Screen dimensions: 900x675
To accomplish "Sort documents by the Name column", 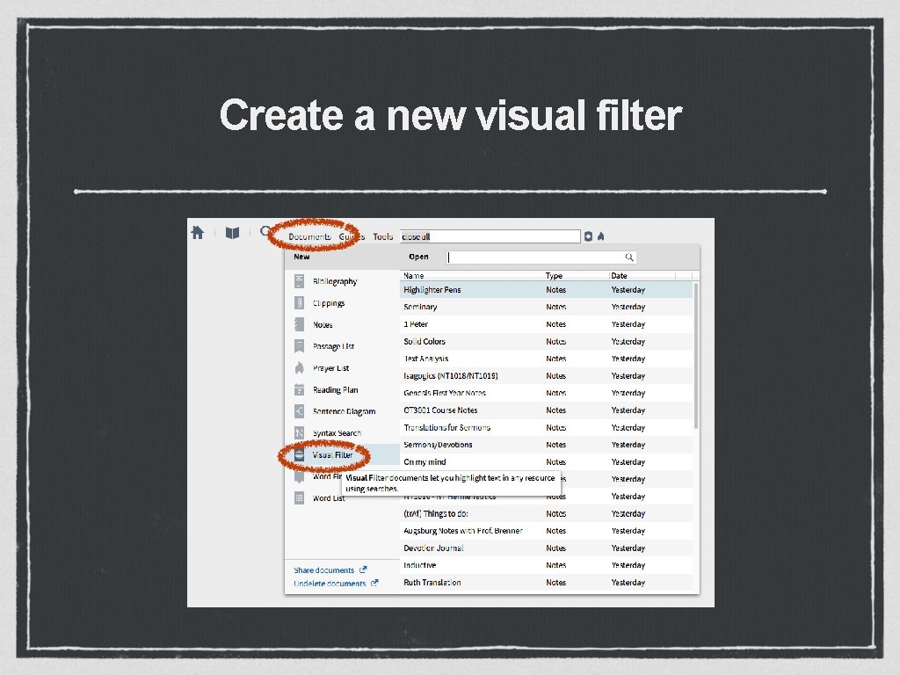I will click(414, 275).
